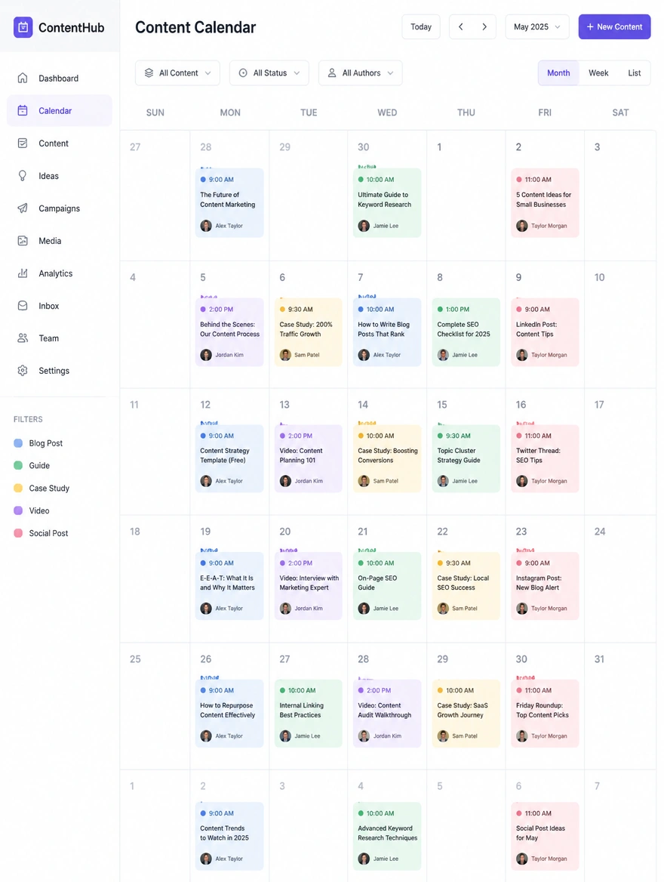Open the May 2025 month picker

click(x=537, y=27)
